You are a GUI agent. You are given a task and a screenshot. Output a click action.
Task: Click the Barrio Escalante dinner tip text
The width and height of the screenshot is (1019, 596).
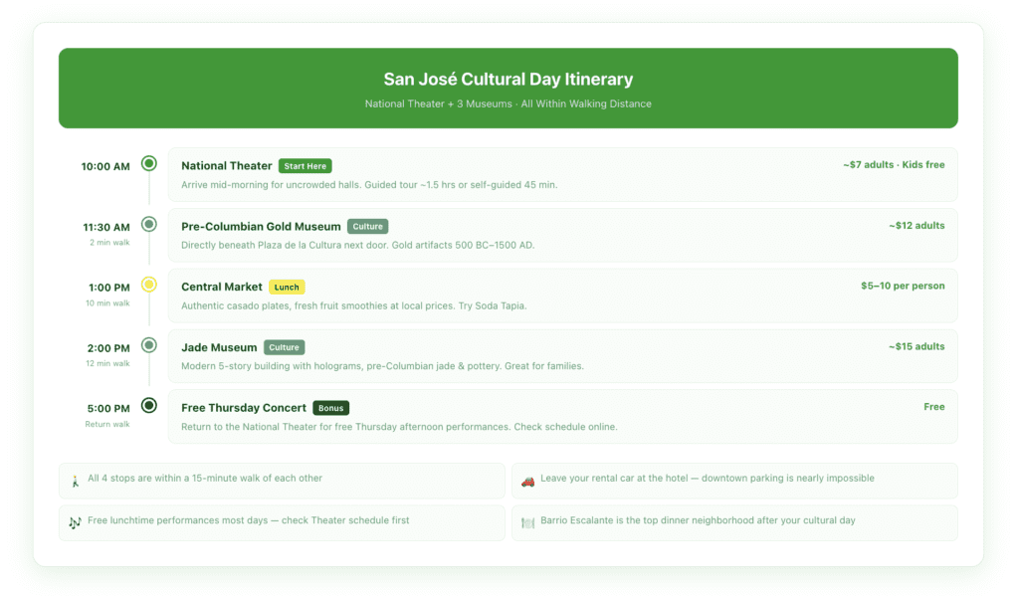(x=698, y=520)
